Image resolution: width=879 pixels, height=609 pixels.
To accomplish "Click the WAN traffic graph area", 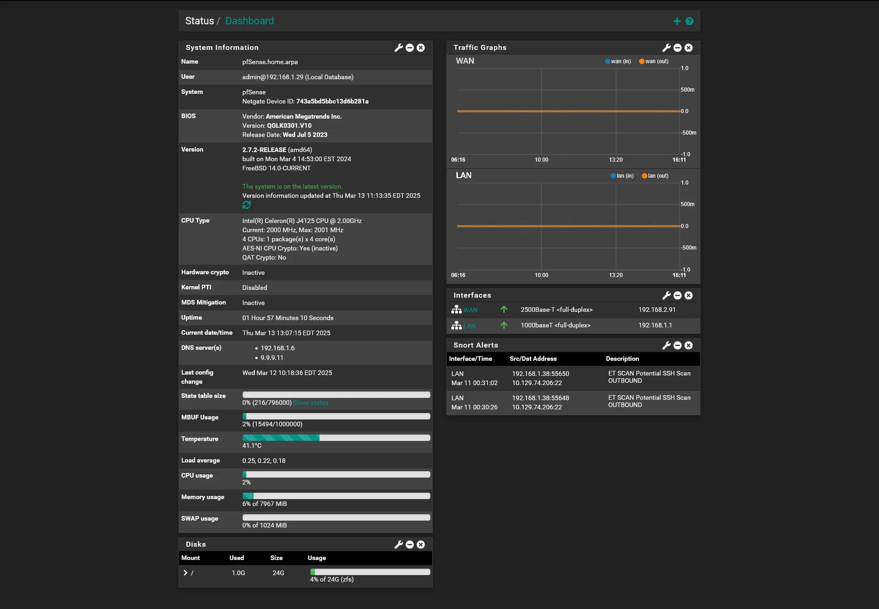I will pyautogui.click(x=569, y=111).
